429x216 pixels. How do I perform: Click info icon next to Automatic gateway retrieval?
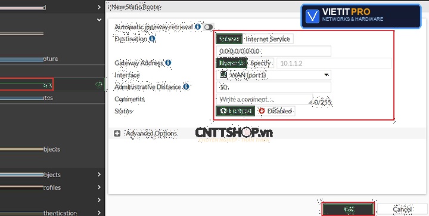coord(198,27)
